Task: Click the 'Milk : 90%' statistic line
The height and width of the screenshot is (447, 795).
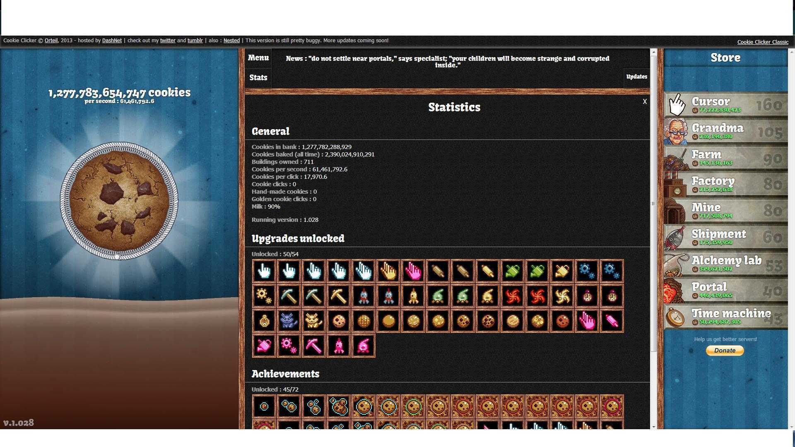Action: tap(266, 207)
